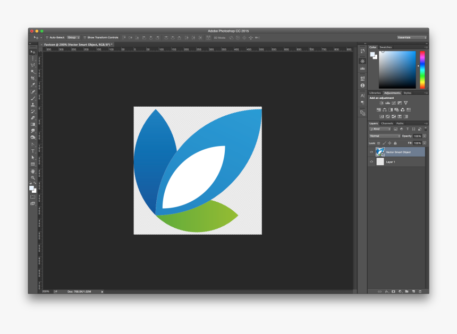The height and width of the screenshot is (334, 457).
Task: Toggle lock transparent pixels
Action: coord(378,143)
